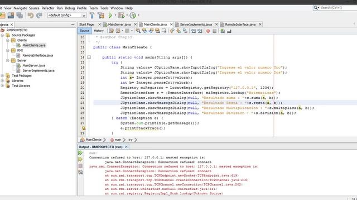The image size is (357, 200).
Task: Click the Last Edit editor icon
Action: pos(111,31)
